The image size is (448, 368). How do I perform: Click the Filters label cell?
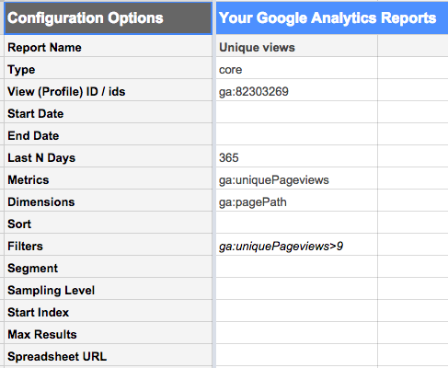coord(109,245)
